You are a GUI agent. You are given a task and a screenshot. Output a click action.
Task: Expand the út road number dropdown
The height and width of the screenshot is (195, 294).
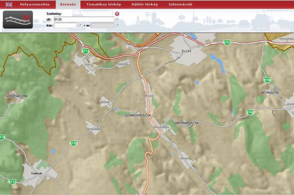pos(116,19)
